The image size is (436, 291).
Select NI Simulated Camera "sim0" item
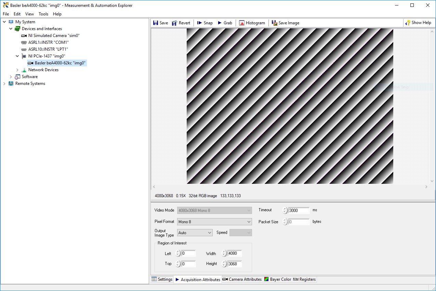[54, 36]
